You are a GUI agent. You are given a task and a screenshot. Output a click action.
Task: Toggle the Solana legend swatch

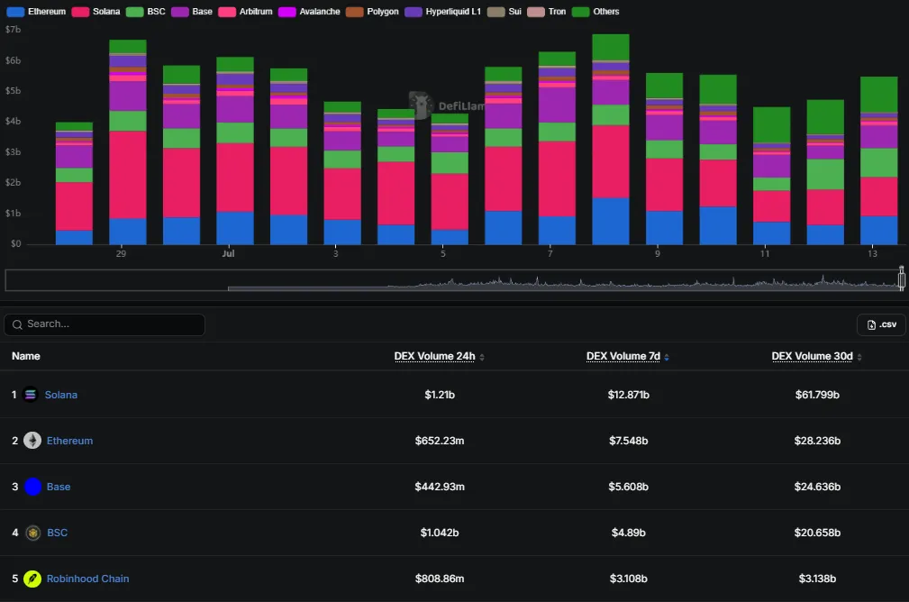pyautogui.click(x=80, y=12)
